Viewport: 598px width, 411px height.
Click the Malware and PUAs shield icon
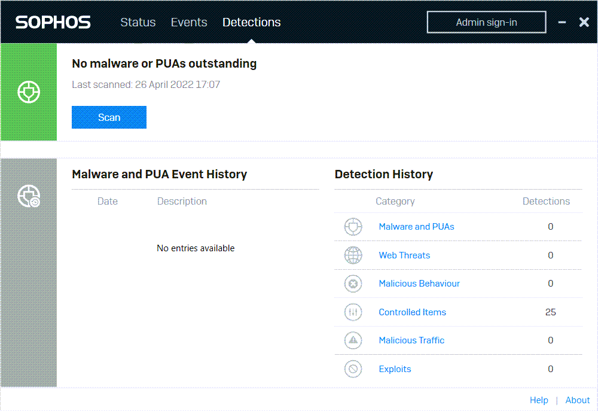tap(353, 227)
